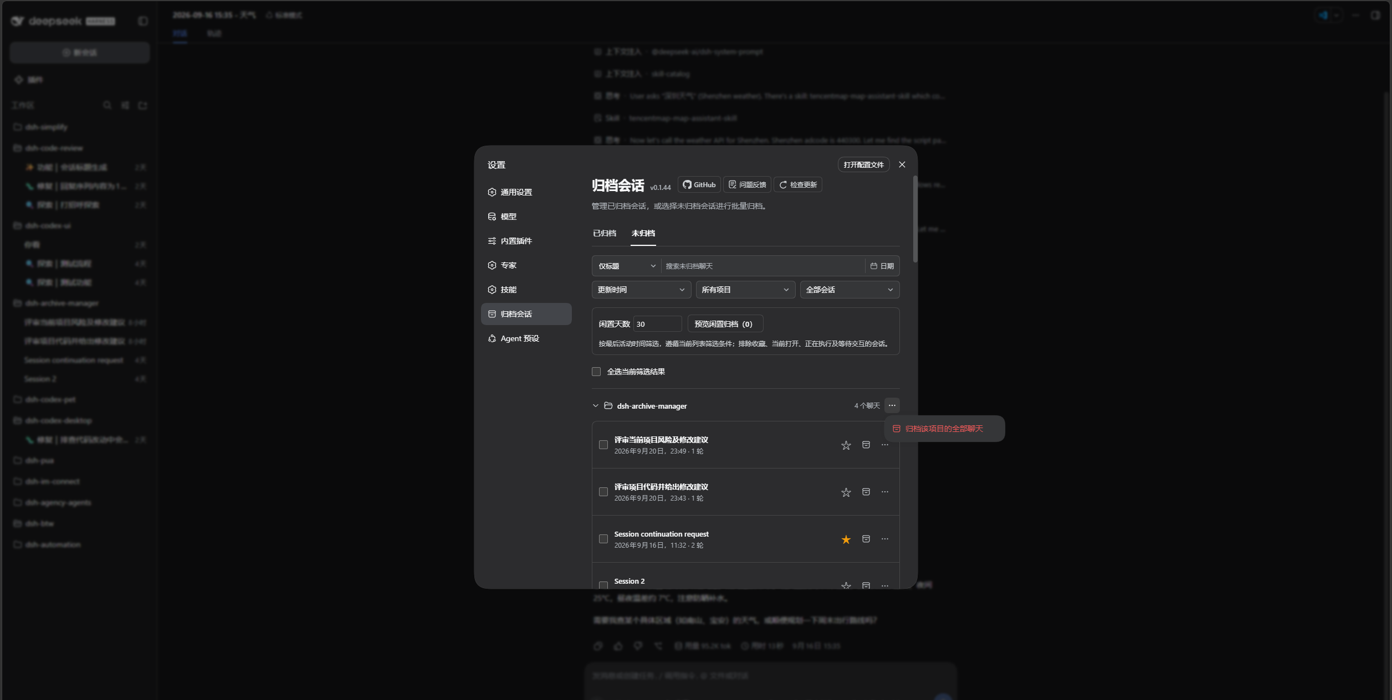Open 专家 settings section

[x=526, y=265]
